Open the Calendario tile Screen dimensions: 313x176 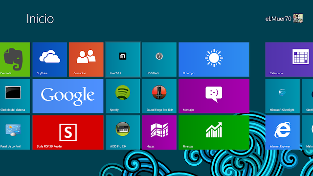coord(289,60)
